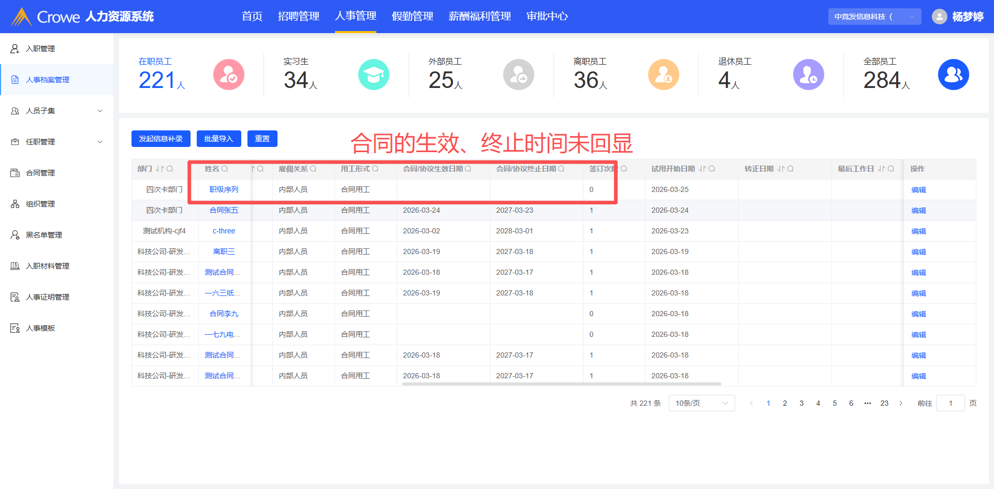
Task: Open employee 合同张五 name link
Action: pyautogui.click(x=224, y=210)
